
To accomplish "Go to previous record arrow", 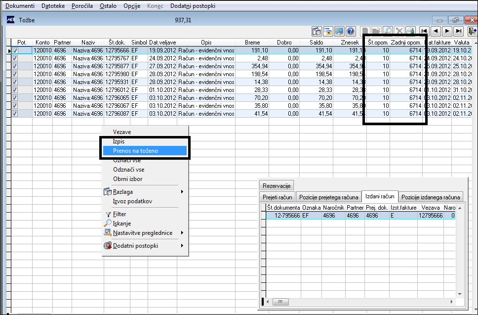I will (x=436, y=31).
